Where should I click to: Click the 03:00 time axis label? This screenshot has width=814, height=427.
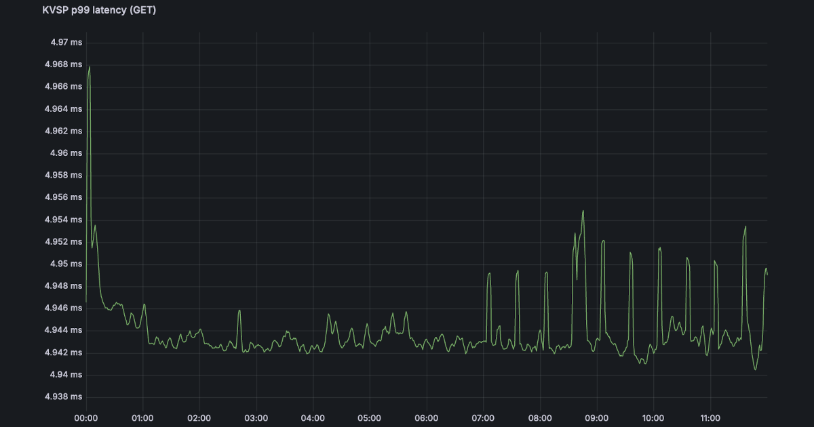click(256, 418)
